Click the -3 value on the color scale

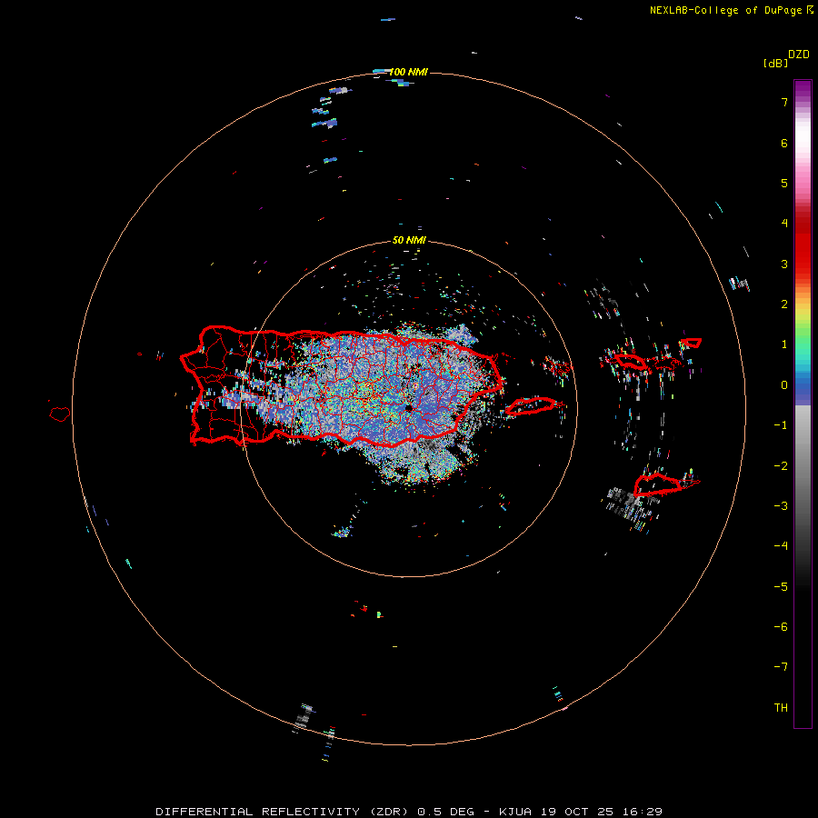[781, 506]
